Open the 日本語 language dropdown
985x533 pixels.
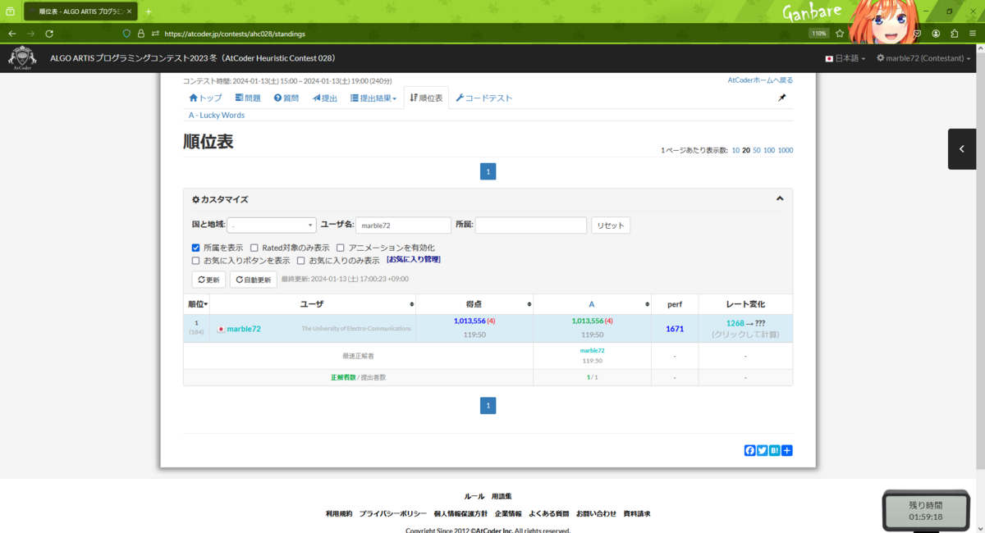[x=845, y=59]
